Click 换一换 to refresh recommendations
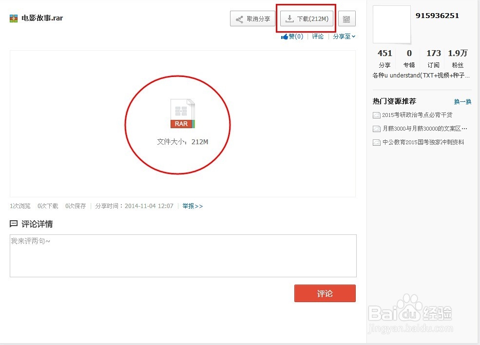Screen dimensions: 480x345 pyautogui.click(x=462, y=102)
